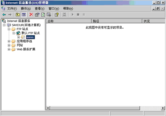166x116 pixels.
Task: Stop the item with square icon
Action: tap(78, 14)
